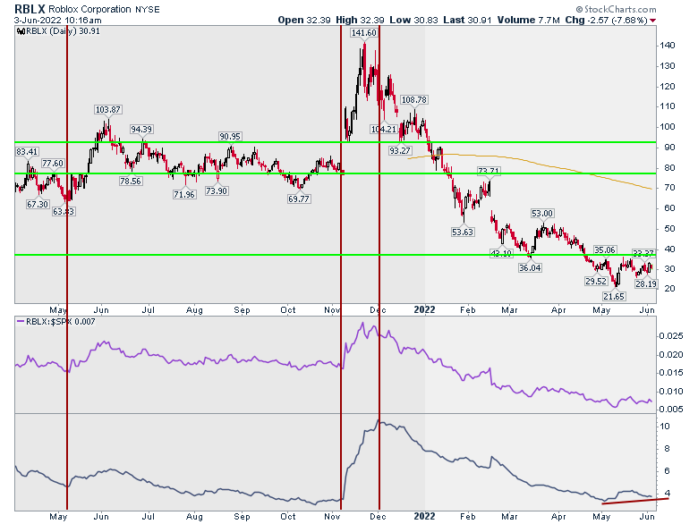
Task: Click the 83.41 price label
Action: coord(27,151)
